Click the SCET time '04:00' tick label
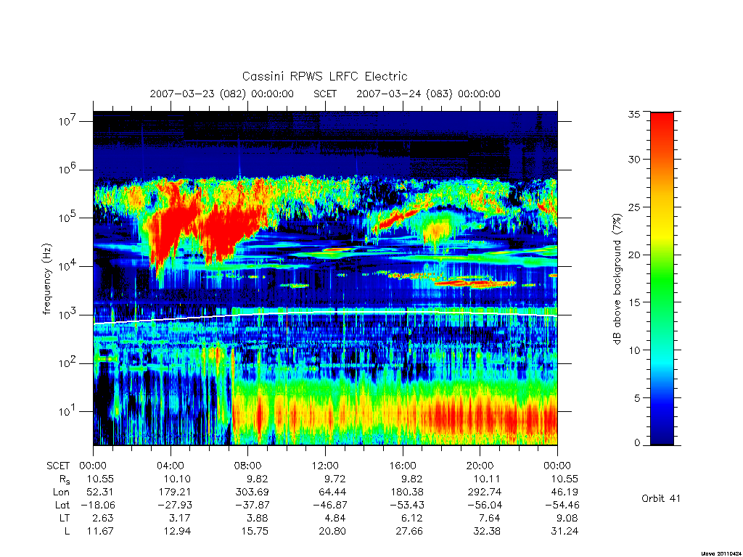 171,466
